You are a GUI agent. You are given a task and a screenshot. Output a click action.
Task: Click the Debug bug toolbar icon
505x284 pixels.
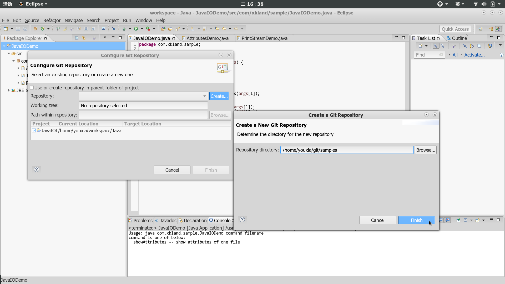[x=124, y=29]
